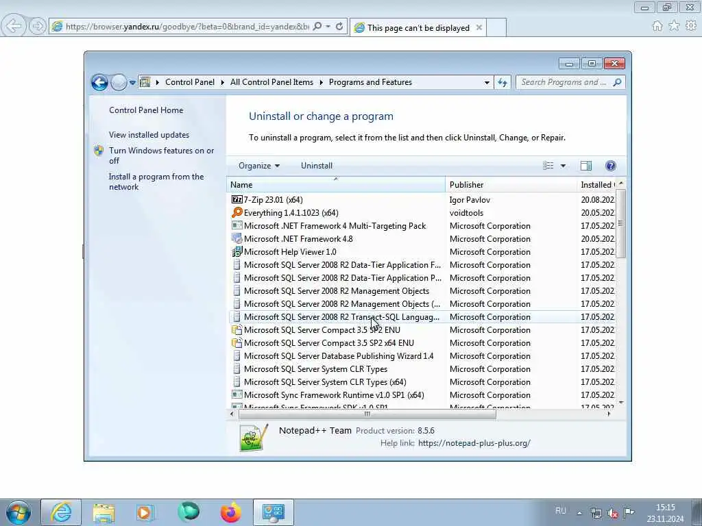Close the This page can't be displayed tab
Viewport: 702px width, 526px height.
click(479, 27)
